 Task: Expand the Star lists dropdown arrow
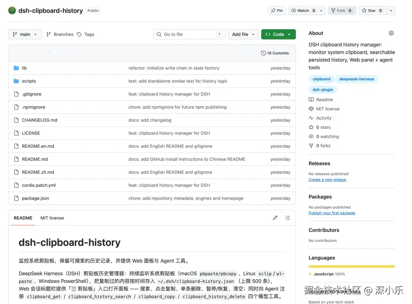(x=391, y=11)
